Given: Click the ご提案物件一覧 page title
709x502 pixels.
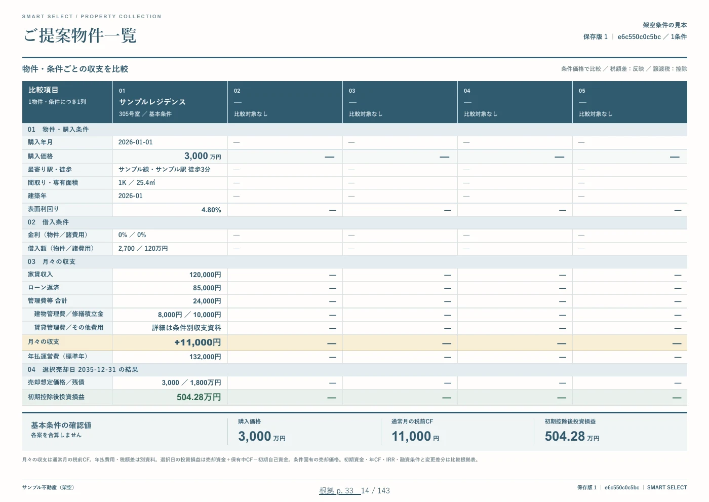Looking at the screenshot, I should click(x=80, y=36).
